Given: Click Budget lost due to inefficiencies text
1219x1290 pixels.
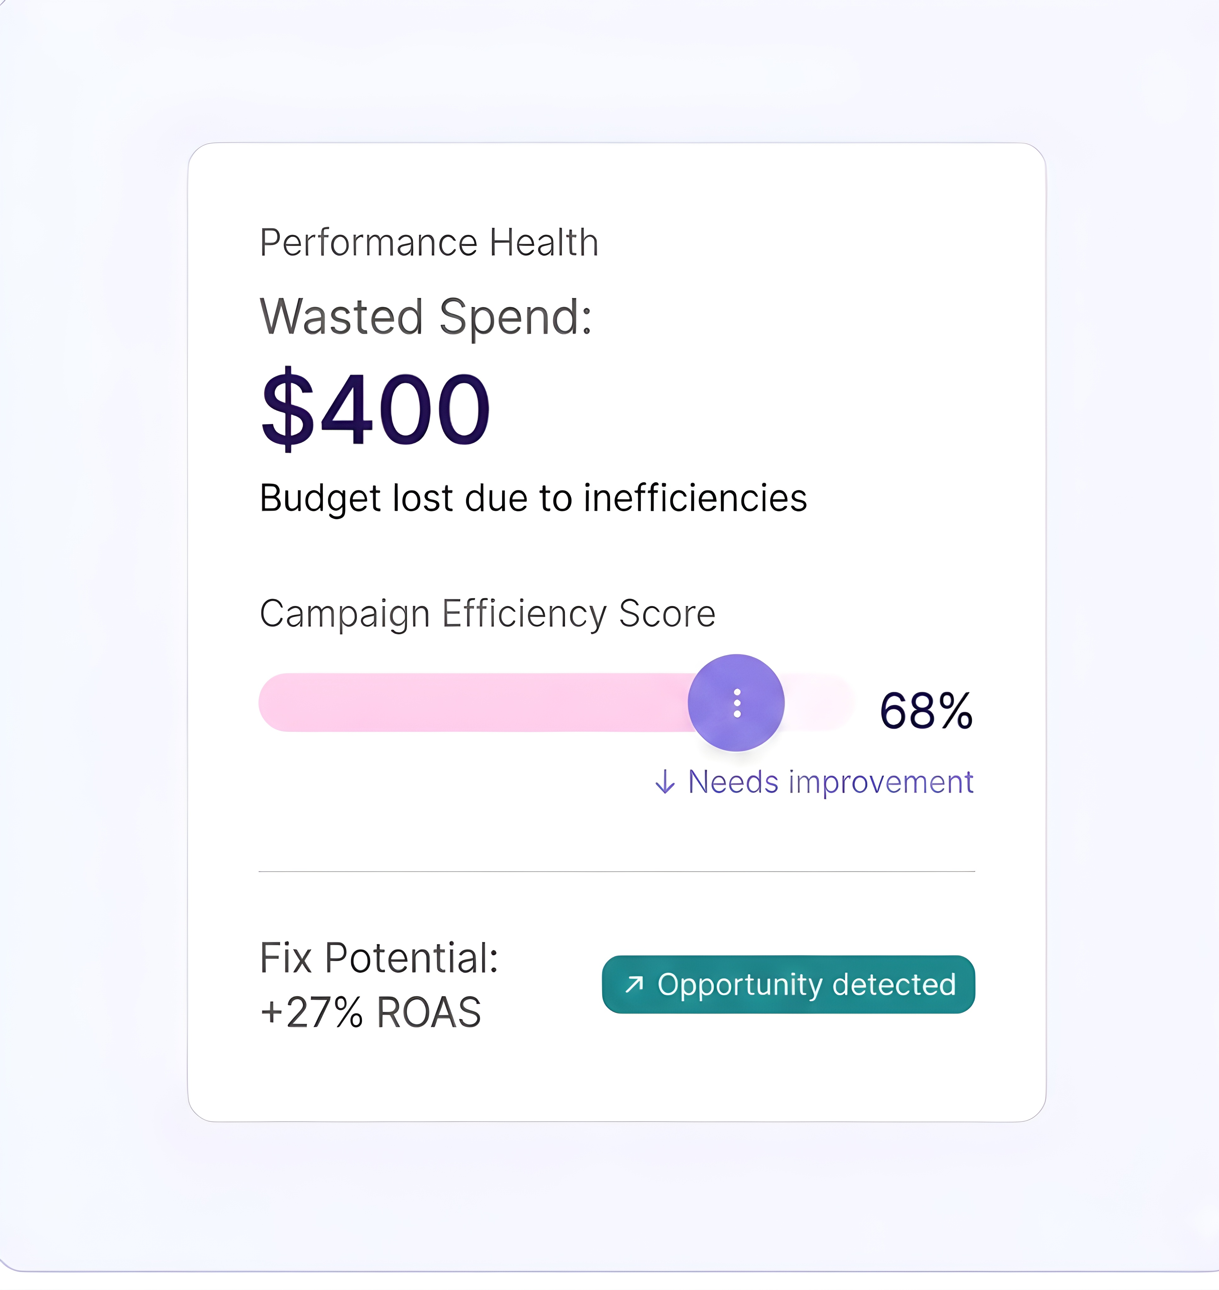Looking at the screenshot, I should click(533, 499).
